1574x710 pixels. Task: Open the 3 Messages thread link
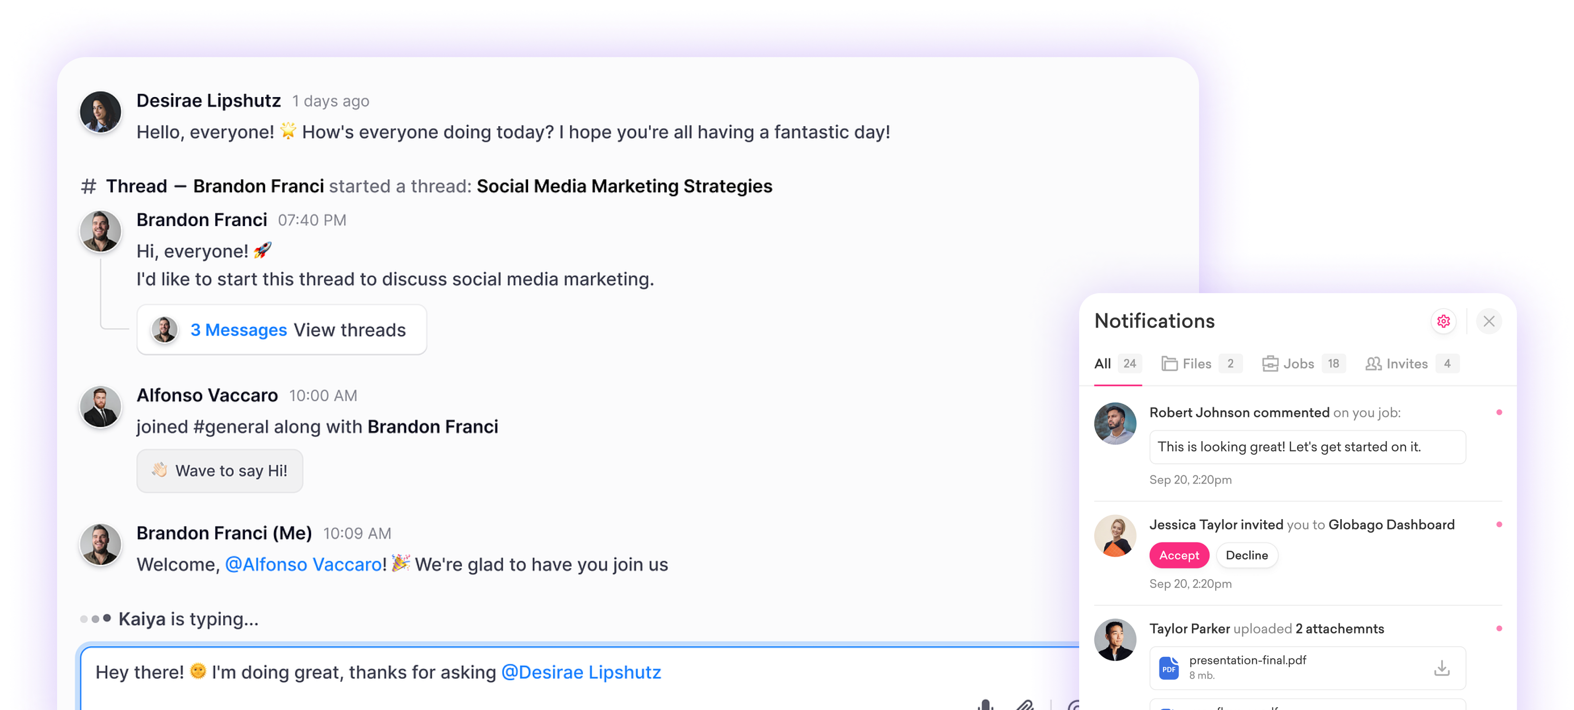pos(238,330)
